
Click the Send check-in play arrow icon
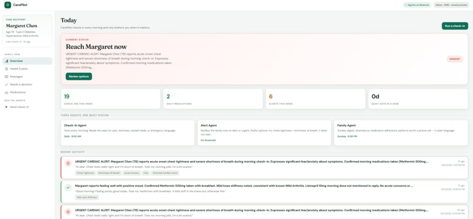coord(6,107)
